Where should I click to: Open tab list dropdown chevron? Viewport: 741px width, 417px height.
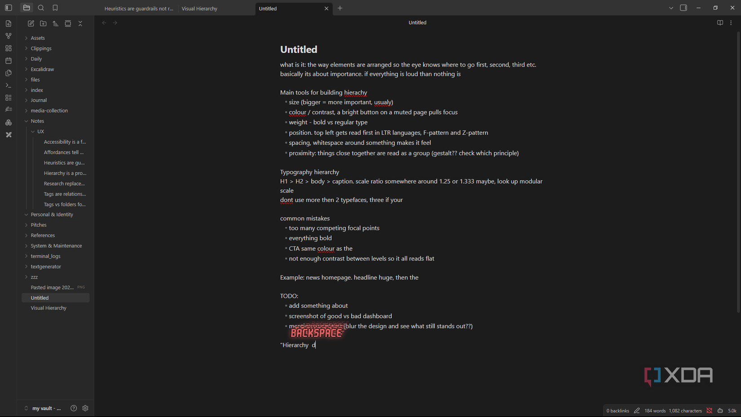click(x=671, y=8)
